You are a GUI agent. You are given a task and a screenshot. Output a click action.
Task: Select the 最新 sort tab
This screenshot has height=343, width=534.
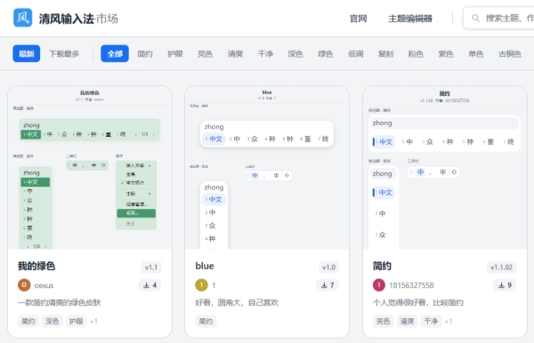[x=26, y=53]
